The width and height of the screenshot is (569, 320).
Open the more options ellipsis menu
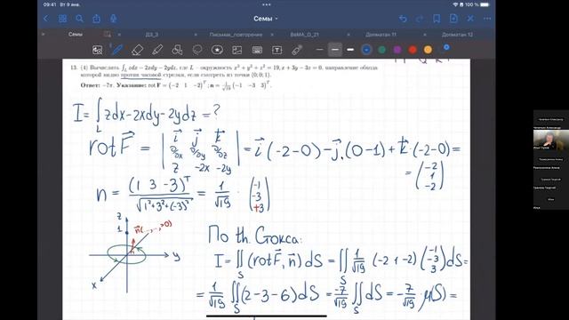point(487,19)
